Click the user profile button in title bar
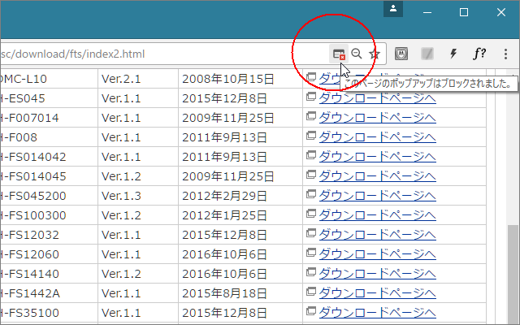Viewport: 520px width, 325px height. tap(393, 9)
